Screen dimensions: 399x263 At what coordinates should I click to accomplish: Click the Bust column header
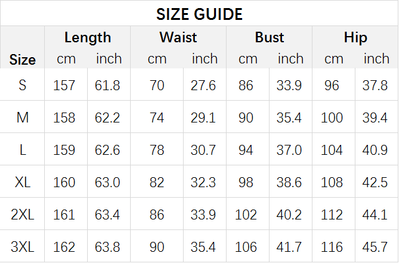(270, 37)
